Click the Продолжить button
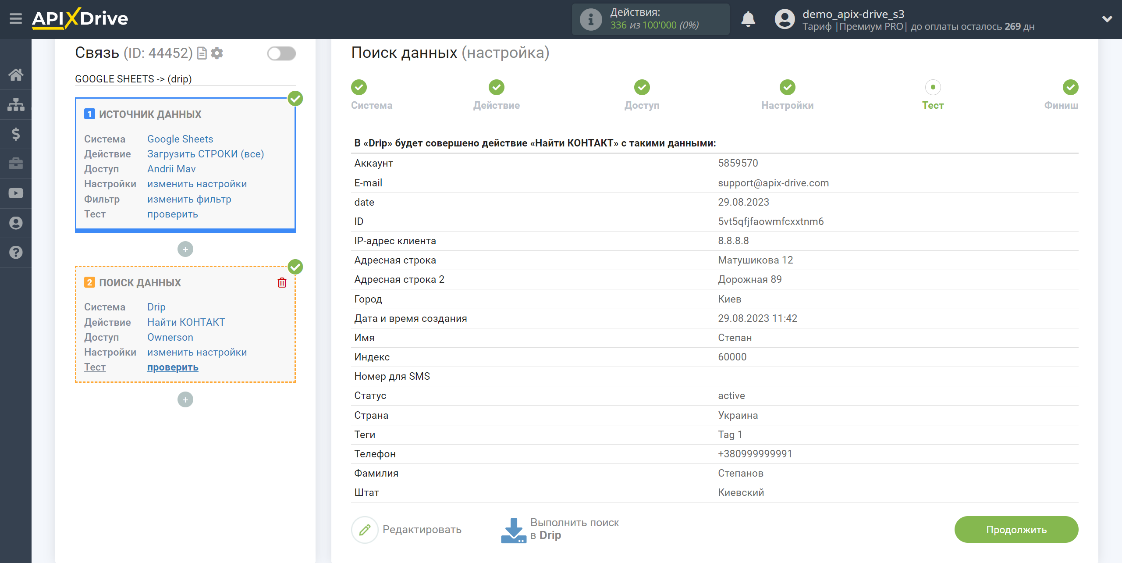 [x=1016, y=530]
